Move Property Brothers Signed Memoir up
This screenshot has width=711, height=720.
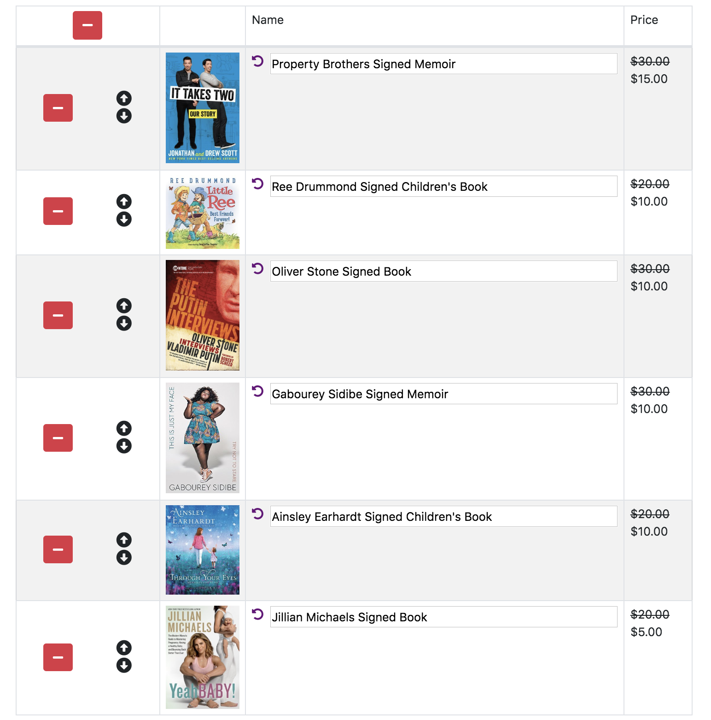(124, 98)
